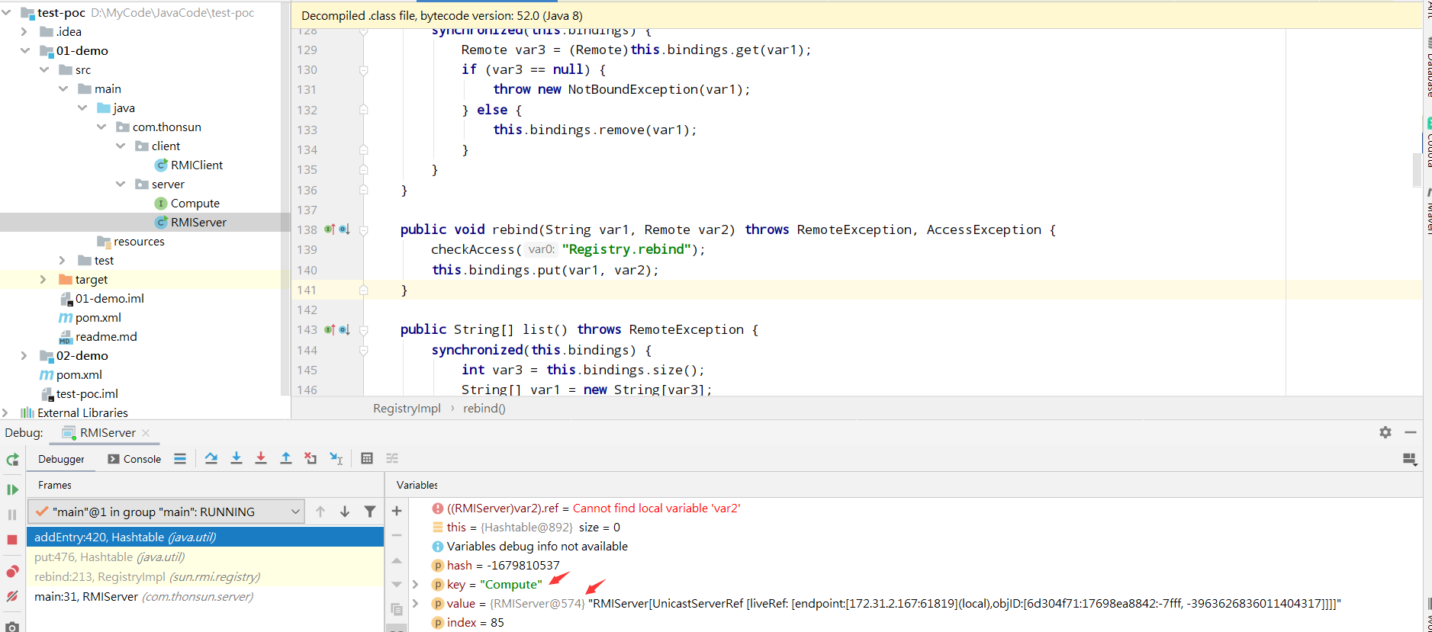The image size is (1432, 632).
Task: Remove selected watch with minus icon
Action: [397, 535]
